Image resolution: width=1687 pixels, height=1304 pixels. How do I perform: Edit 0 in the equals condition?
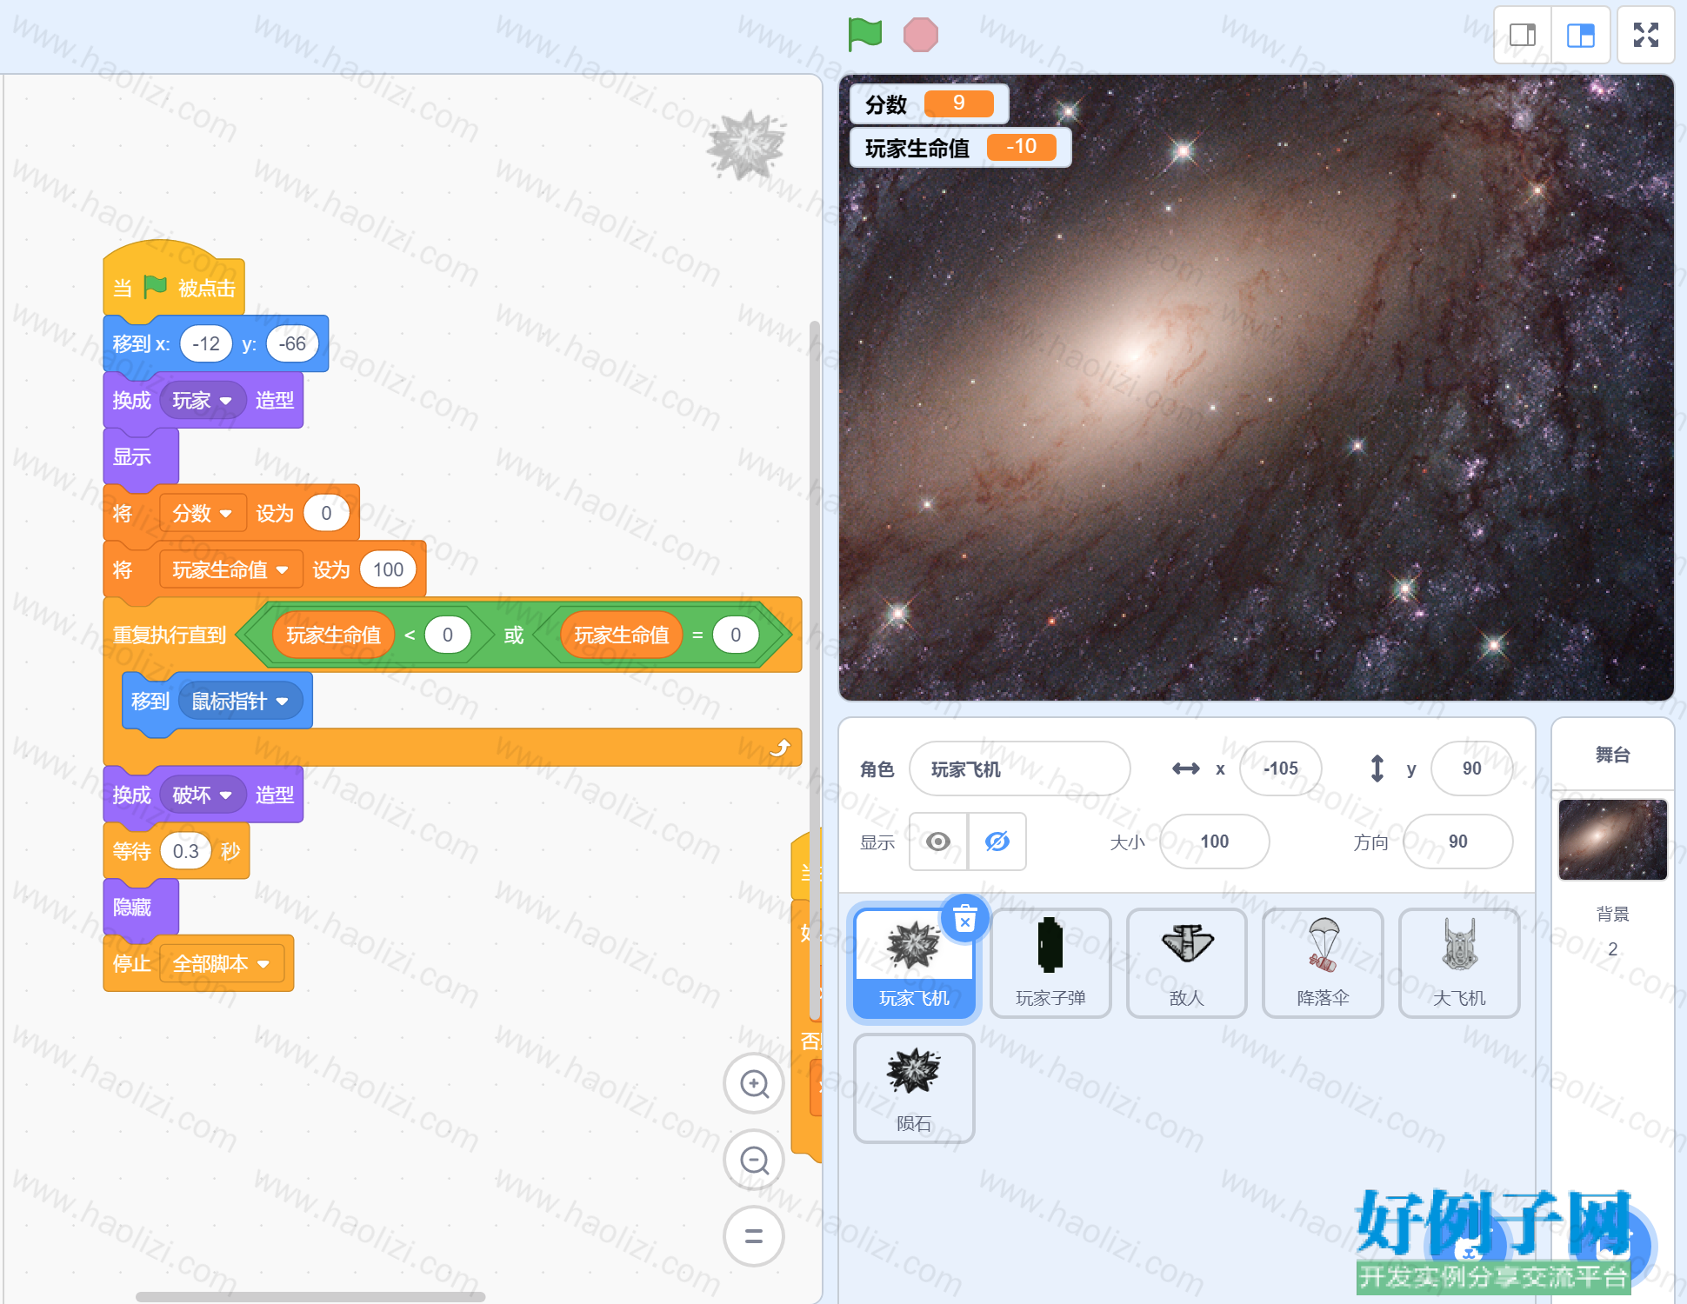pos(736,635)
